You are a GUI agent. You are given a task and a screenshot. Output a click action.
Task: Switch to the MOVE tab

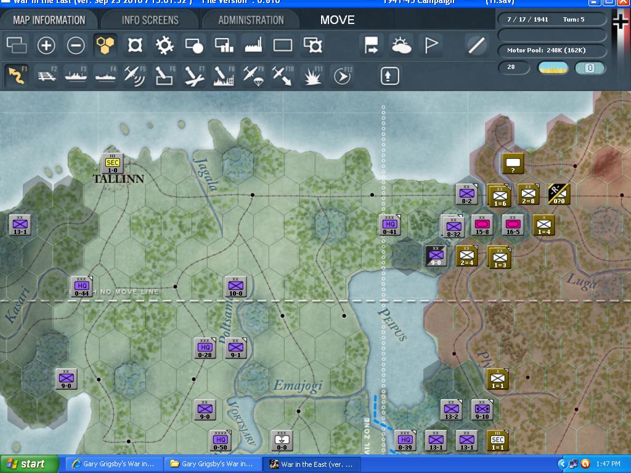point(337,20)
